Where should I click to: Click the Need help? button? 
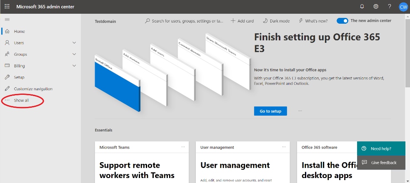point(381,148)
